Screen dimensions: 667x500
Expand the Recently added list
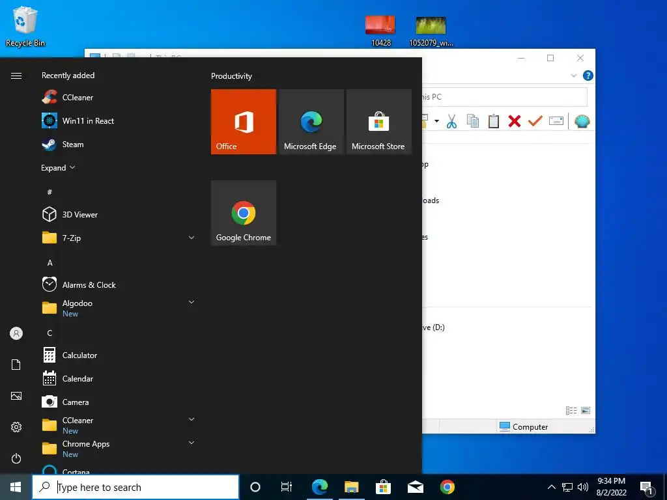pyautogui.click(x=58, y=168)
